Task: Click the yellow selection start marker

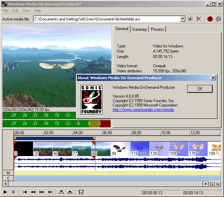Action: coord(15,138)
